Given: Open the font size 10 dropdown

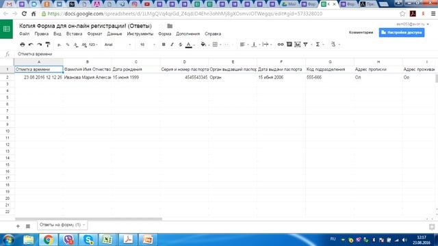Looking at the screenshot, I should click(148, 44).
